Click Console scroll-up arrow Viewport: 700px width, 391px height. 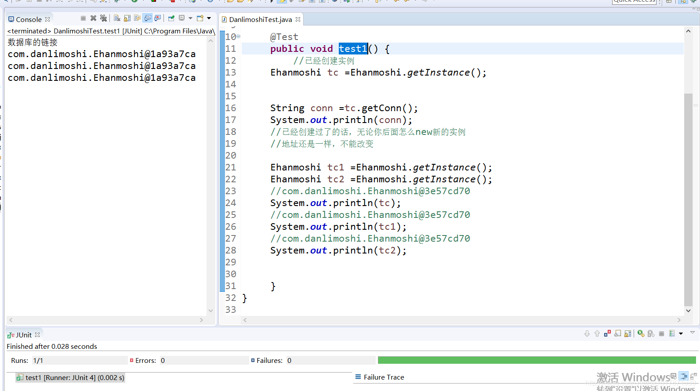210,41
